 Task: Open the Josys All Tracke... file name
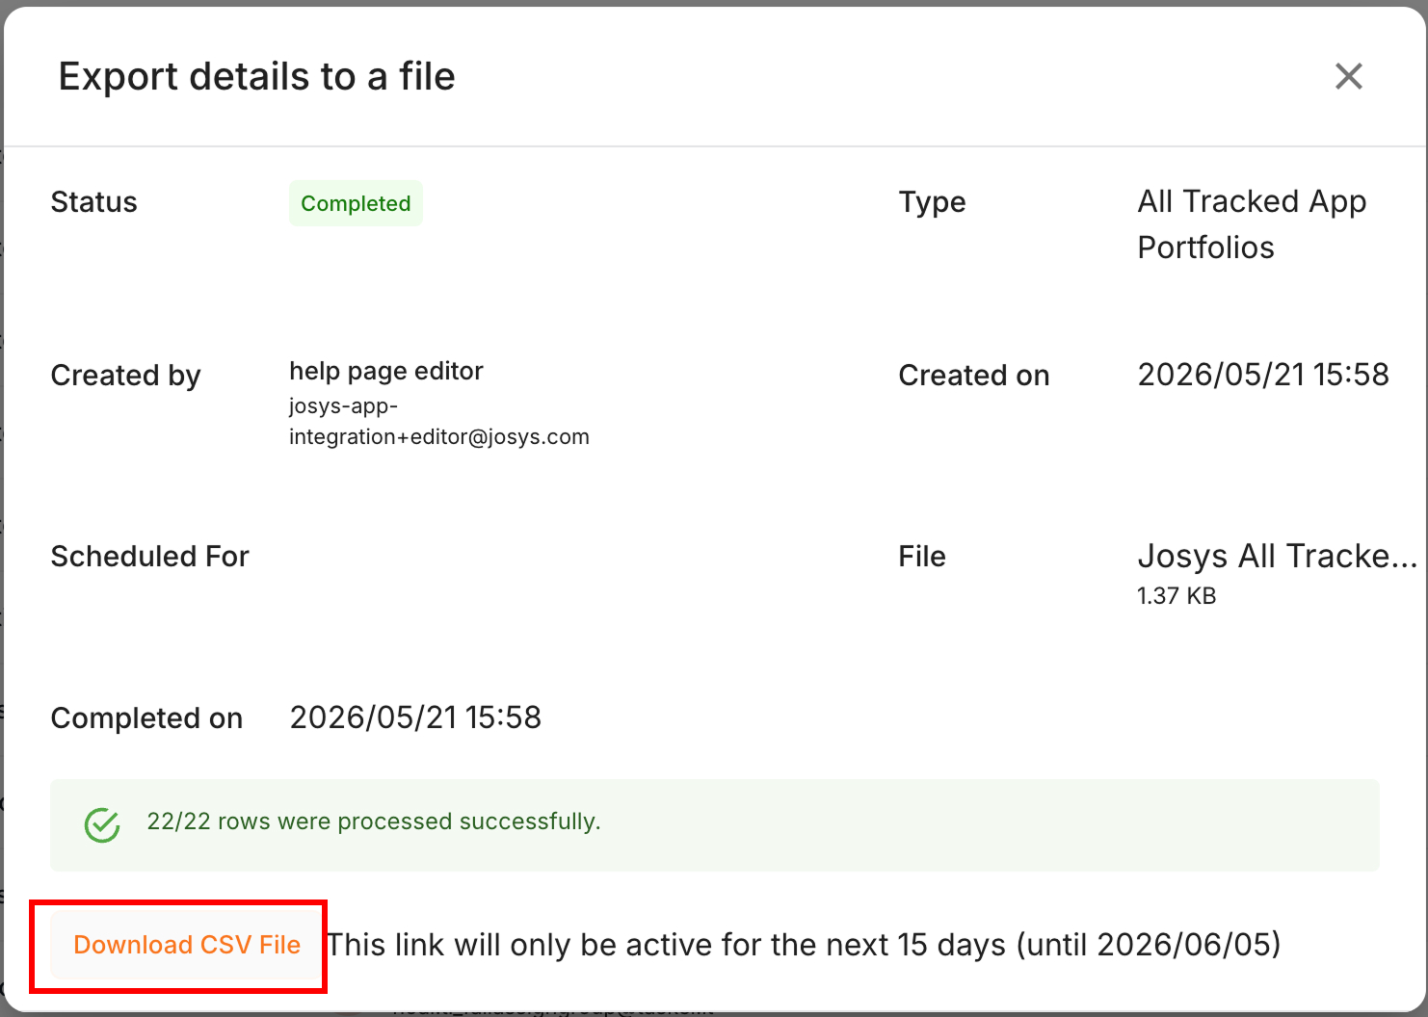pos(1277,556)
